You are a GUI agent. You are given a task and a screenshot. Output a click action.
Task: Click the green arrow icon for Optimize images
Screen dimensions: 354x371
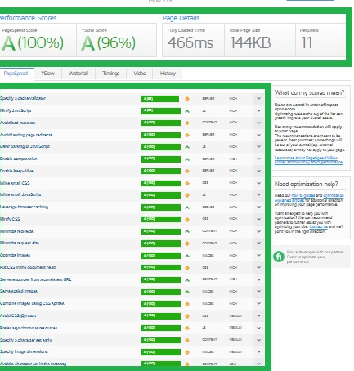187,256
